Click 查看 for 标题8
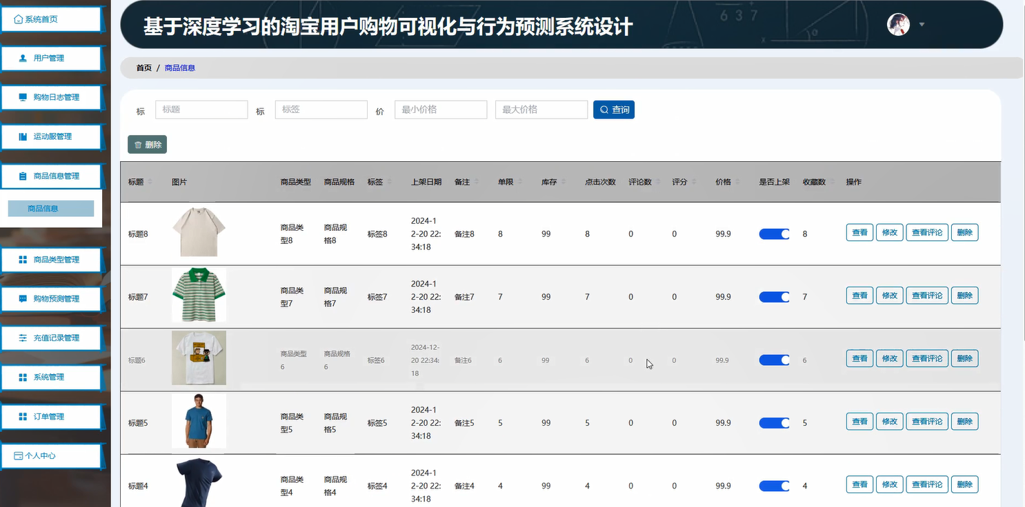 click(859, 233)
